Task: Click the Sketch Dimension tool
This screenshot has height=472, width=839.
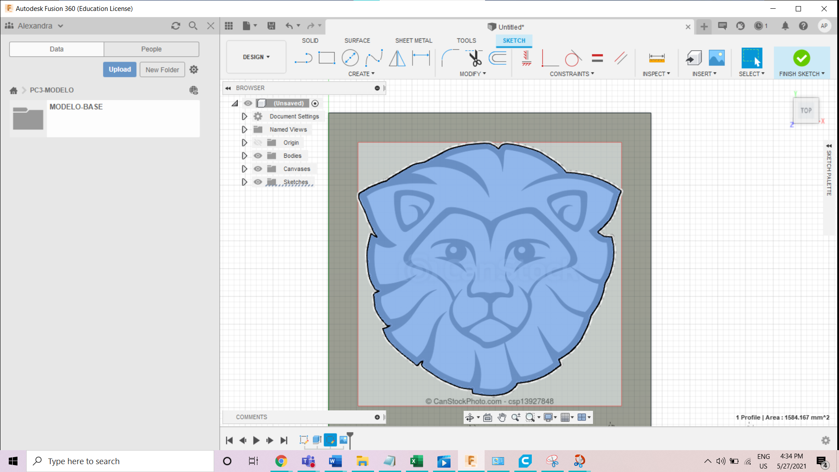Action: 421,58
